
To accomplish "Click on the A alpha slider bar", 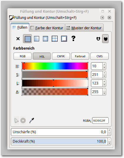I will pos(55,92).
